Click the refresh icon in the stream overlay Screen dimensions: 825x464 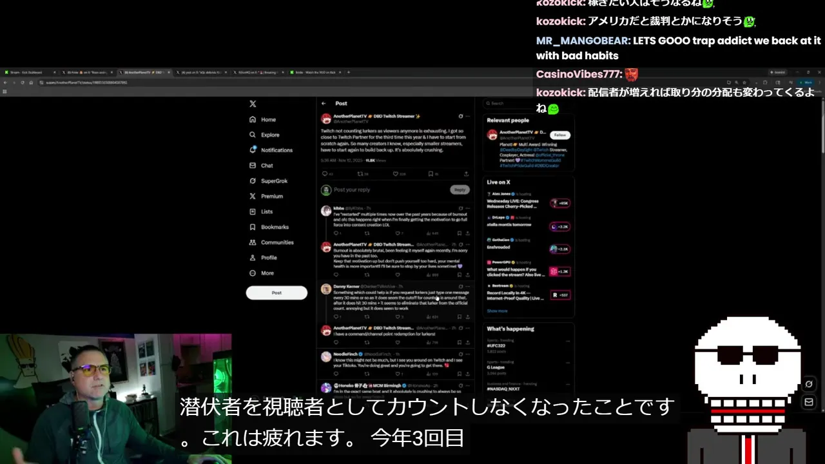809,384
